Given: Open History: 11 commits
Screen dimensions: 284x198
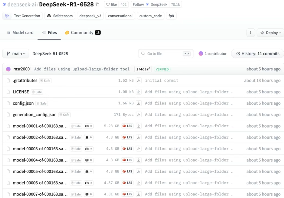Looking at the screenshot, I should point(258,54).
